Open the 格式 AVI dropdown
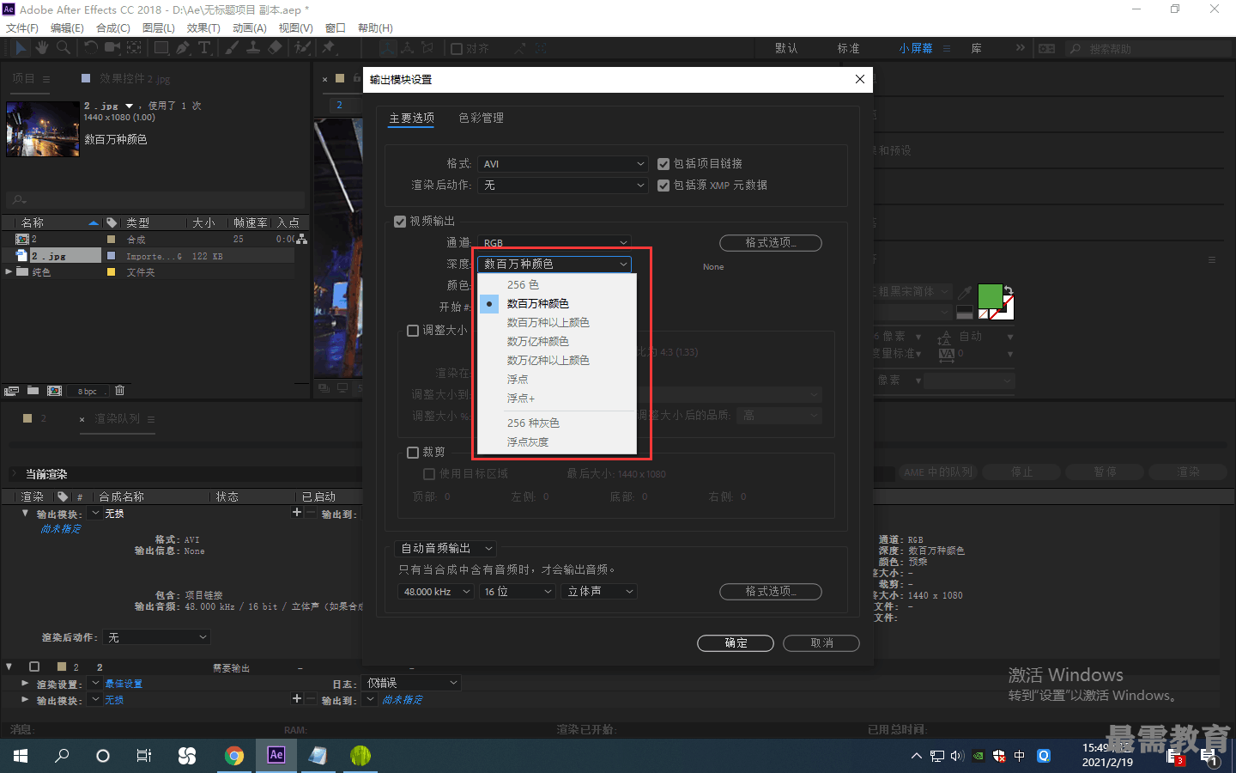This screenshot has width=1236, height=773. coord(563,164)
